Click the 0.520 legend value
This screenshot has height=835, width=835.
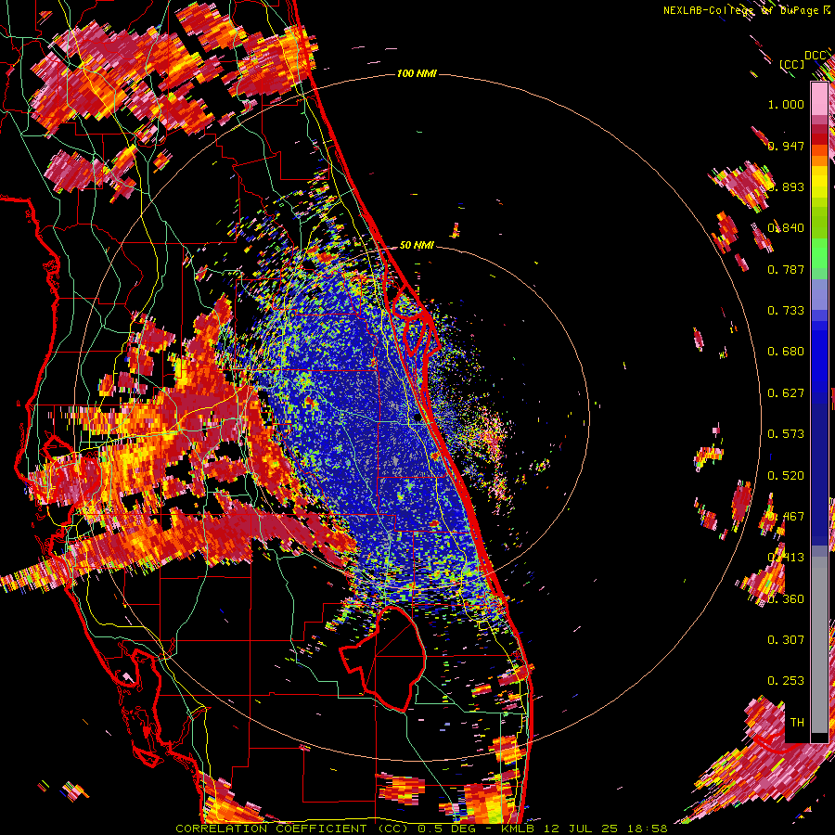click(786, 476)
